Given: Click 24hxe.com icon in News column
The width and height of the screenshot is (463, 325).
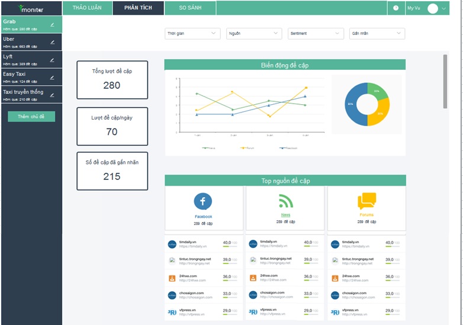Looking at the screenshot, I should click(253, 278).
